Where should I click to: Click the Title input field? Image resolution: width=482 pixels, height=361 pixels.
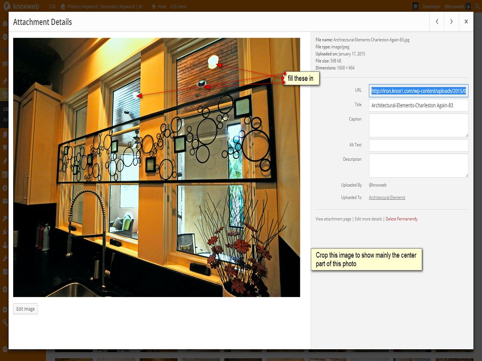click(418, 105)
